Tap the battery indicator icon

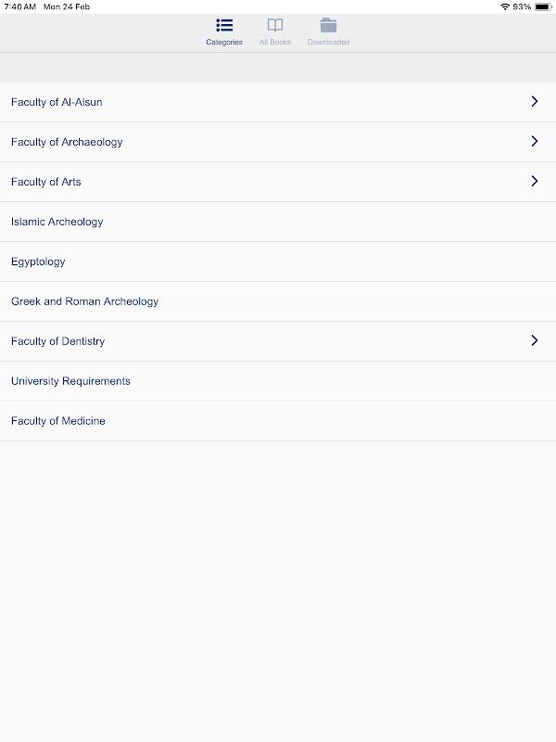pyautogui.click(x=543, y=6)
